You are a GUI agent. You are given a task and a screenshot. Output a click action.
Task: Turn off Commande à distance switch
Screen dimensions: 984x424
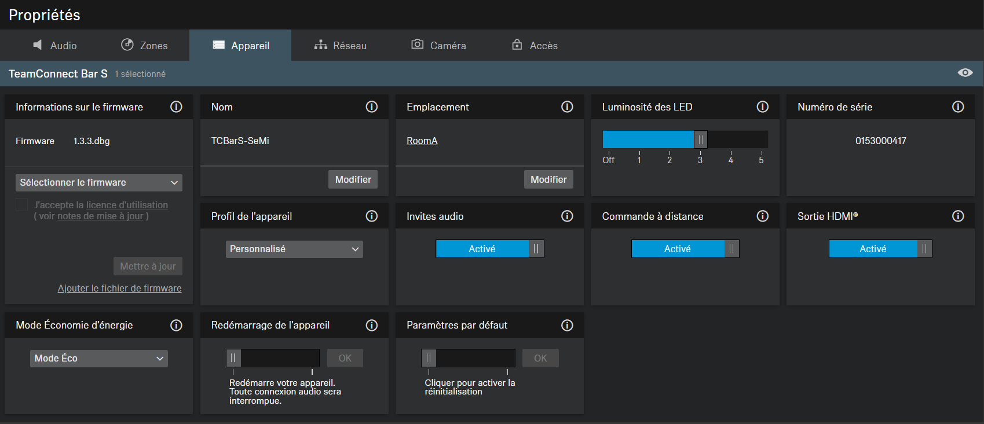[685, 249]
